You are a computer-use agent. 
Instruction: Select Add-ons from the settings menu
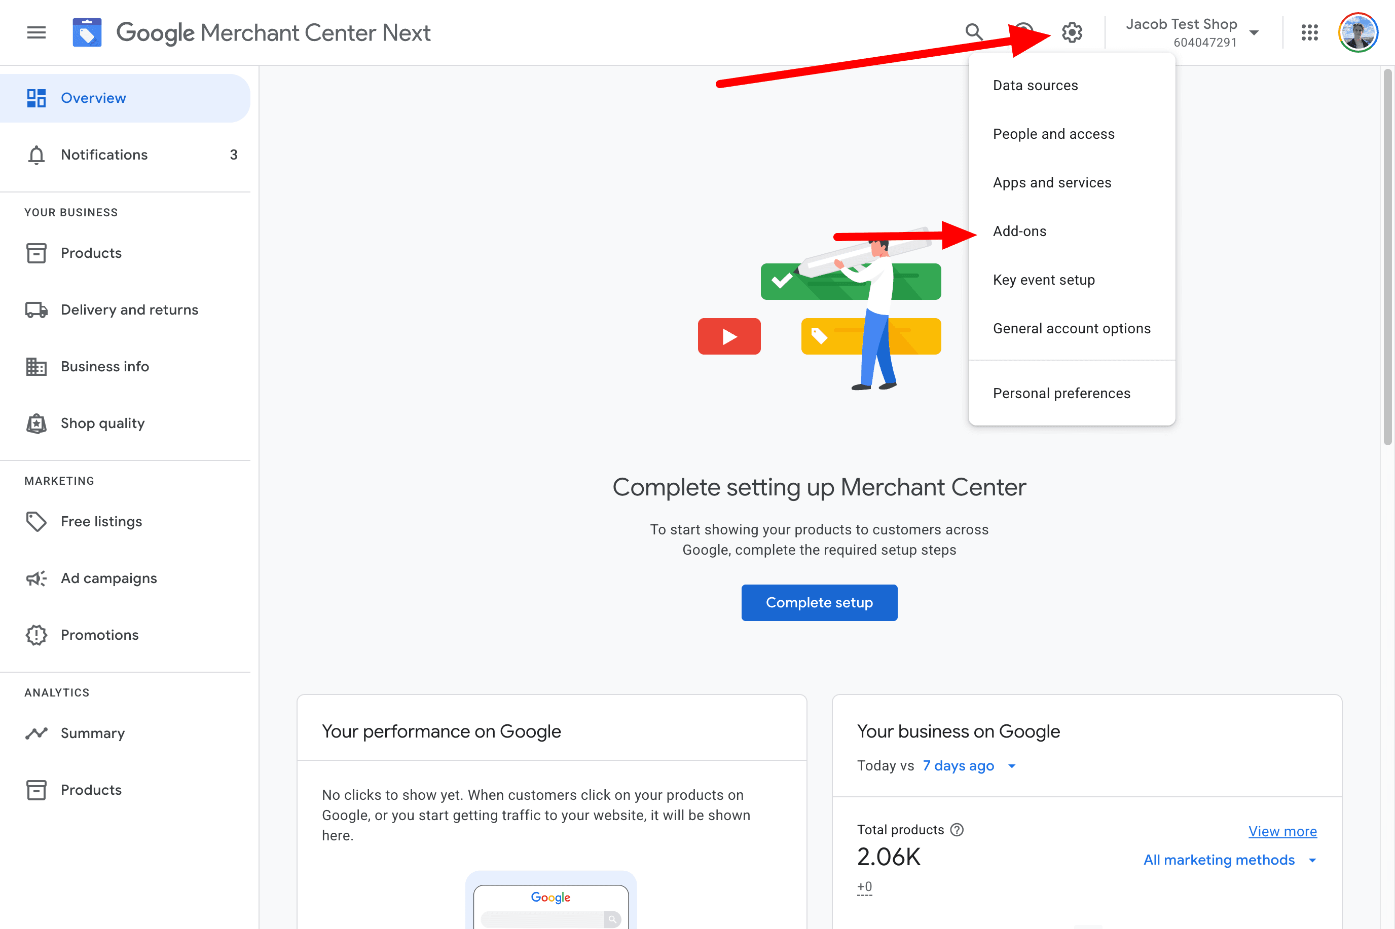(x=1019, y=231)
